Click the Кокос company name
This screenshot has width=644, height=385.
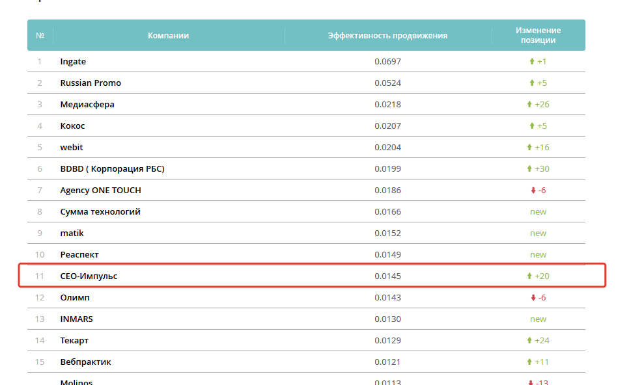click(72, 126)
